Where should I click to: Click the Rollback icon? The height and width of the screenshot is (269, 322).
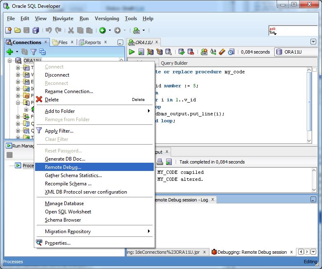click(191, 52)
